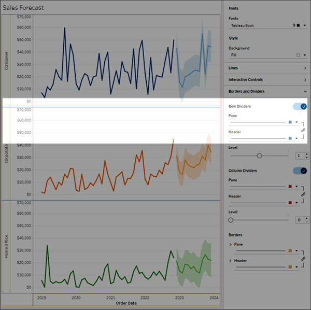Click the Home Office row header

click(x=6, y=247)
